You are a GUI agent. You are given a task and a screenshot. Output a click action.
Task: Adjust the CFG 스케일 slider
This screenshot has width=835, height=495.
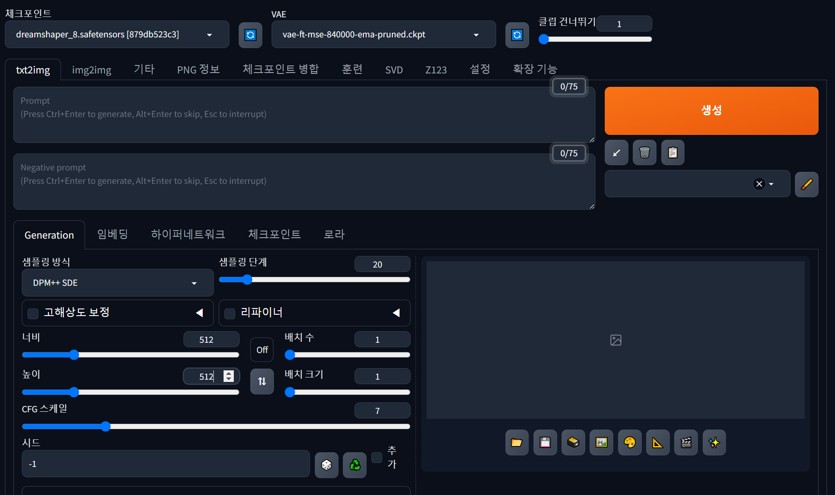[216, 426]
